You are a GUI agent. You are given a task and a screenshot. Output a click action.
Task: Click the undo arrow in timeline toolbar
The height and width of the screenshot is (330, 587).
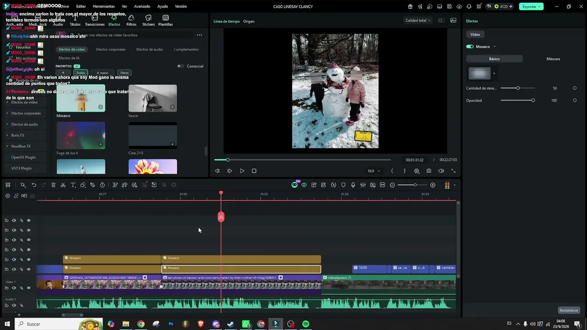(x=34, y=185)
